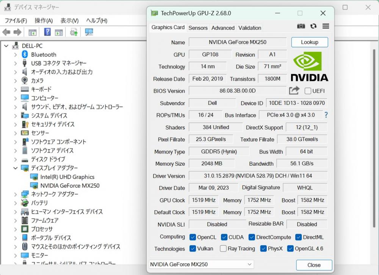Toggle the UEFI checkbox
Screen dimensions: 379x275
point(308,91)
